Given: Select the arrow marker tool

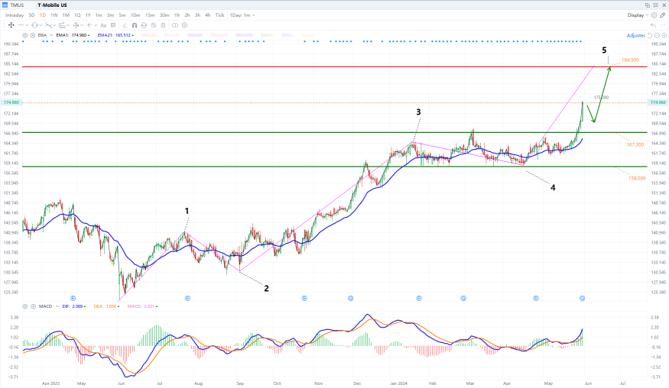Looking at the screenshot, I should [90, 25].
